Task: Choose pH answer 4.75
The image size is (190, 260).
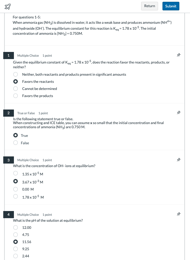Action: click(16, 234)
